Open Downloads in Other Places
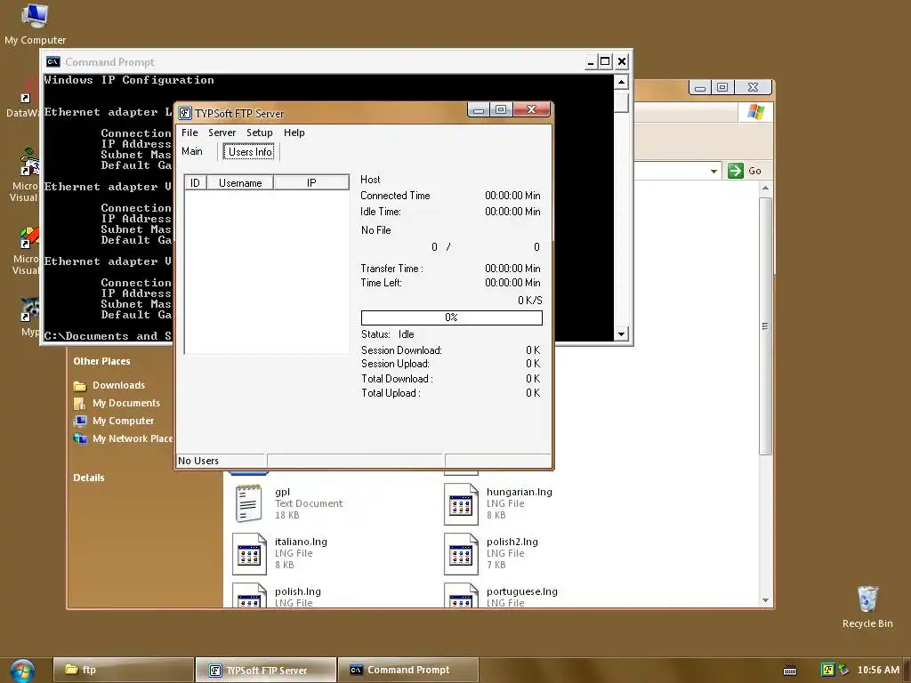Viewport: 911px width, 683px height. pyautogui.click(x=118, y=385)
